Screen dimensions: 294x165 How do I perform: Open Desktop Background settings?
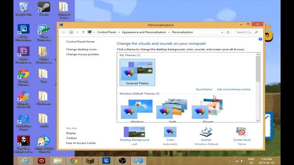click(x=134, y=136)
